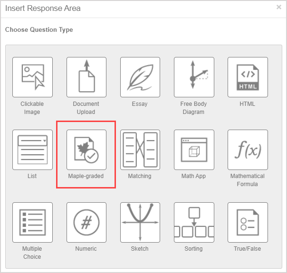Choose the Numeric hash symbol icon
Screen dimensions: 287x273
coord(86,222)
